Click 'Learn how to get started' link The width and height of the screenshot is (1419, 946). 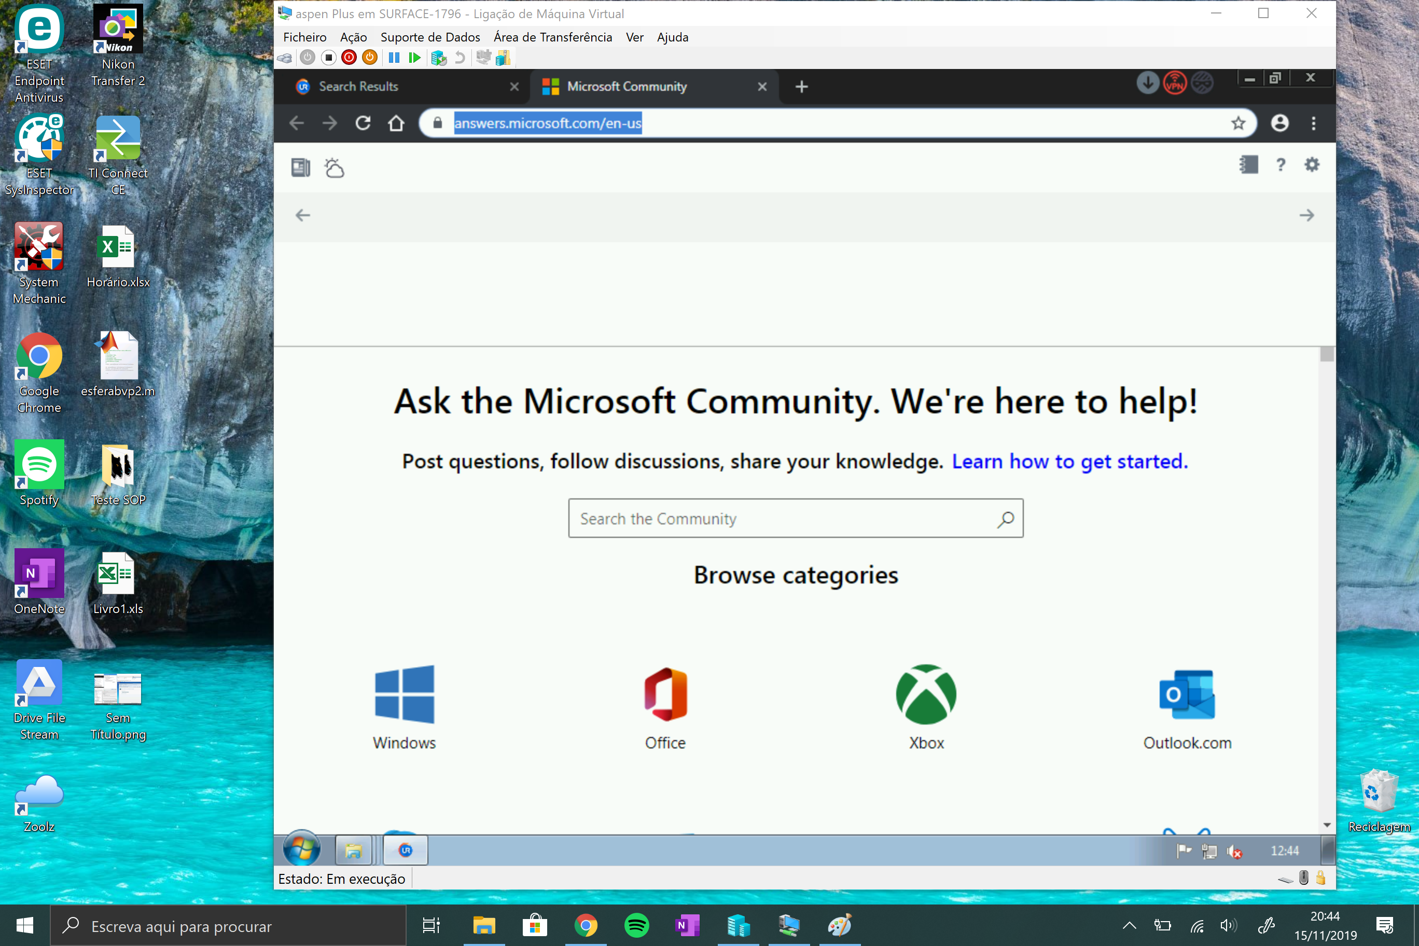pos(1069,461)
